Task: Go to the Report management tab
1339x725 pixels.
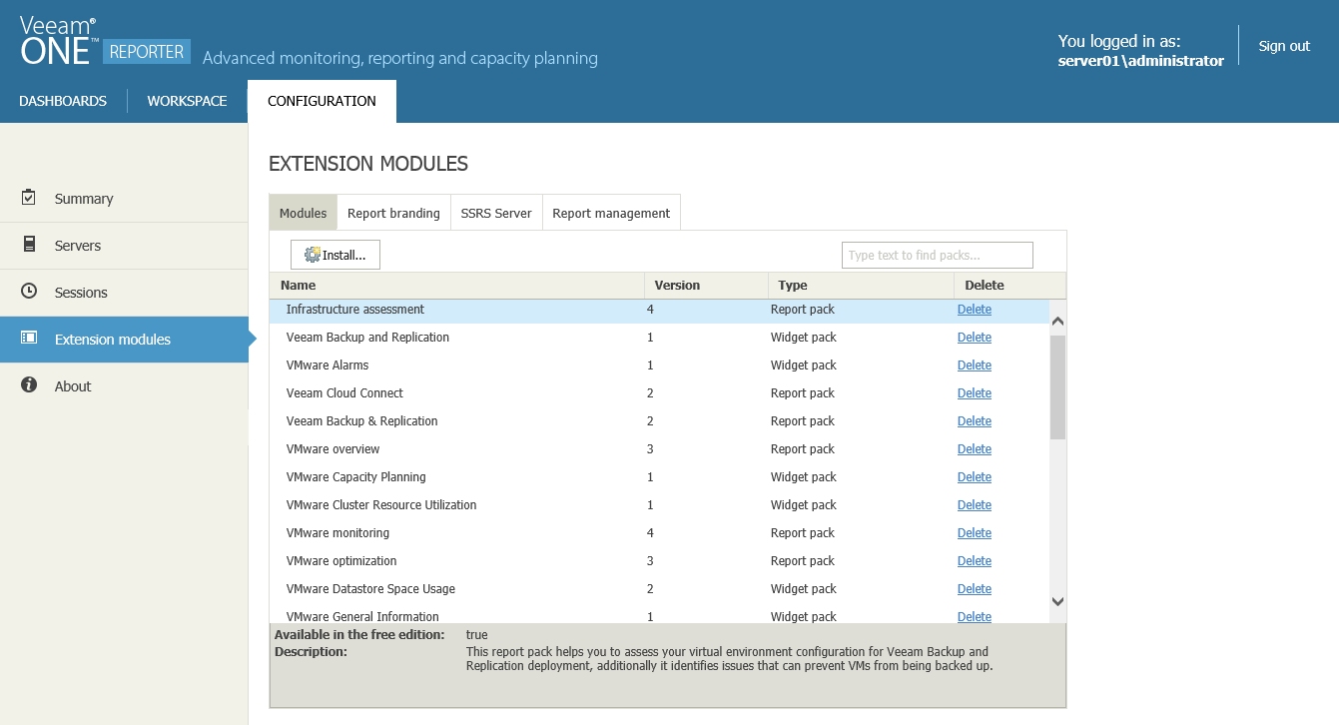Action: click(611, 213)
